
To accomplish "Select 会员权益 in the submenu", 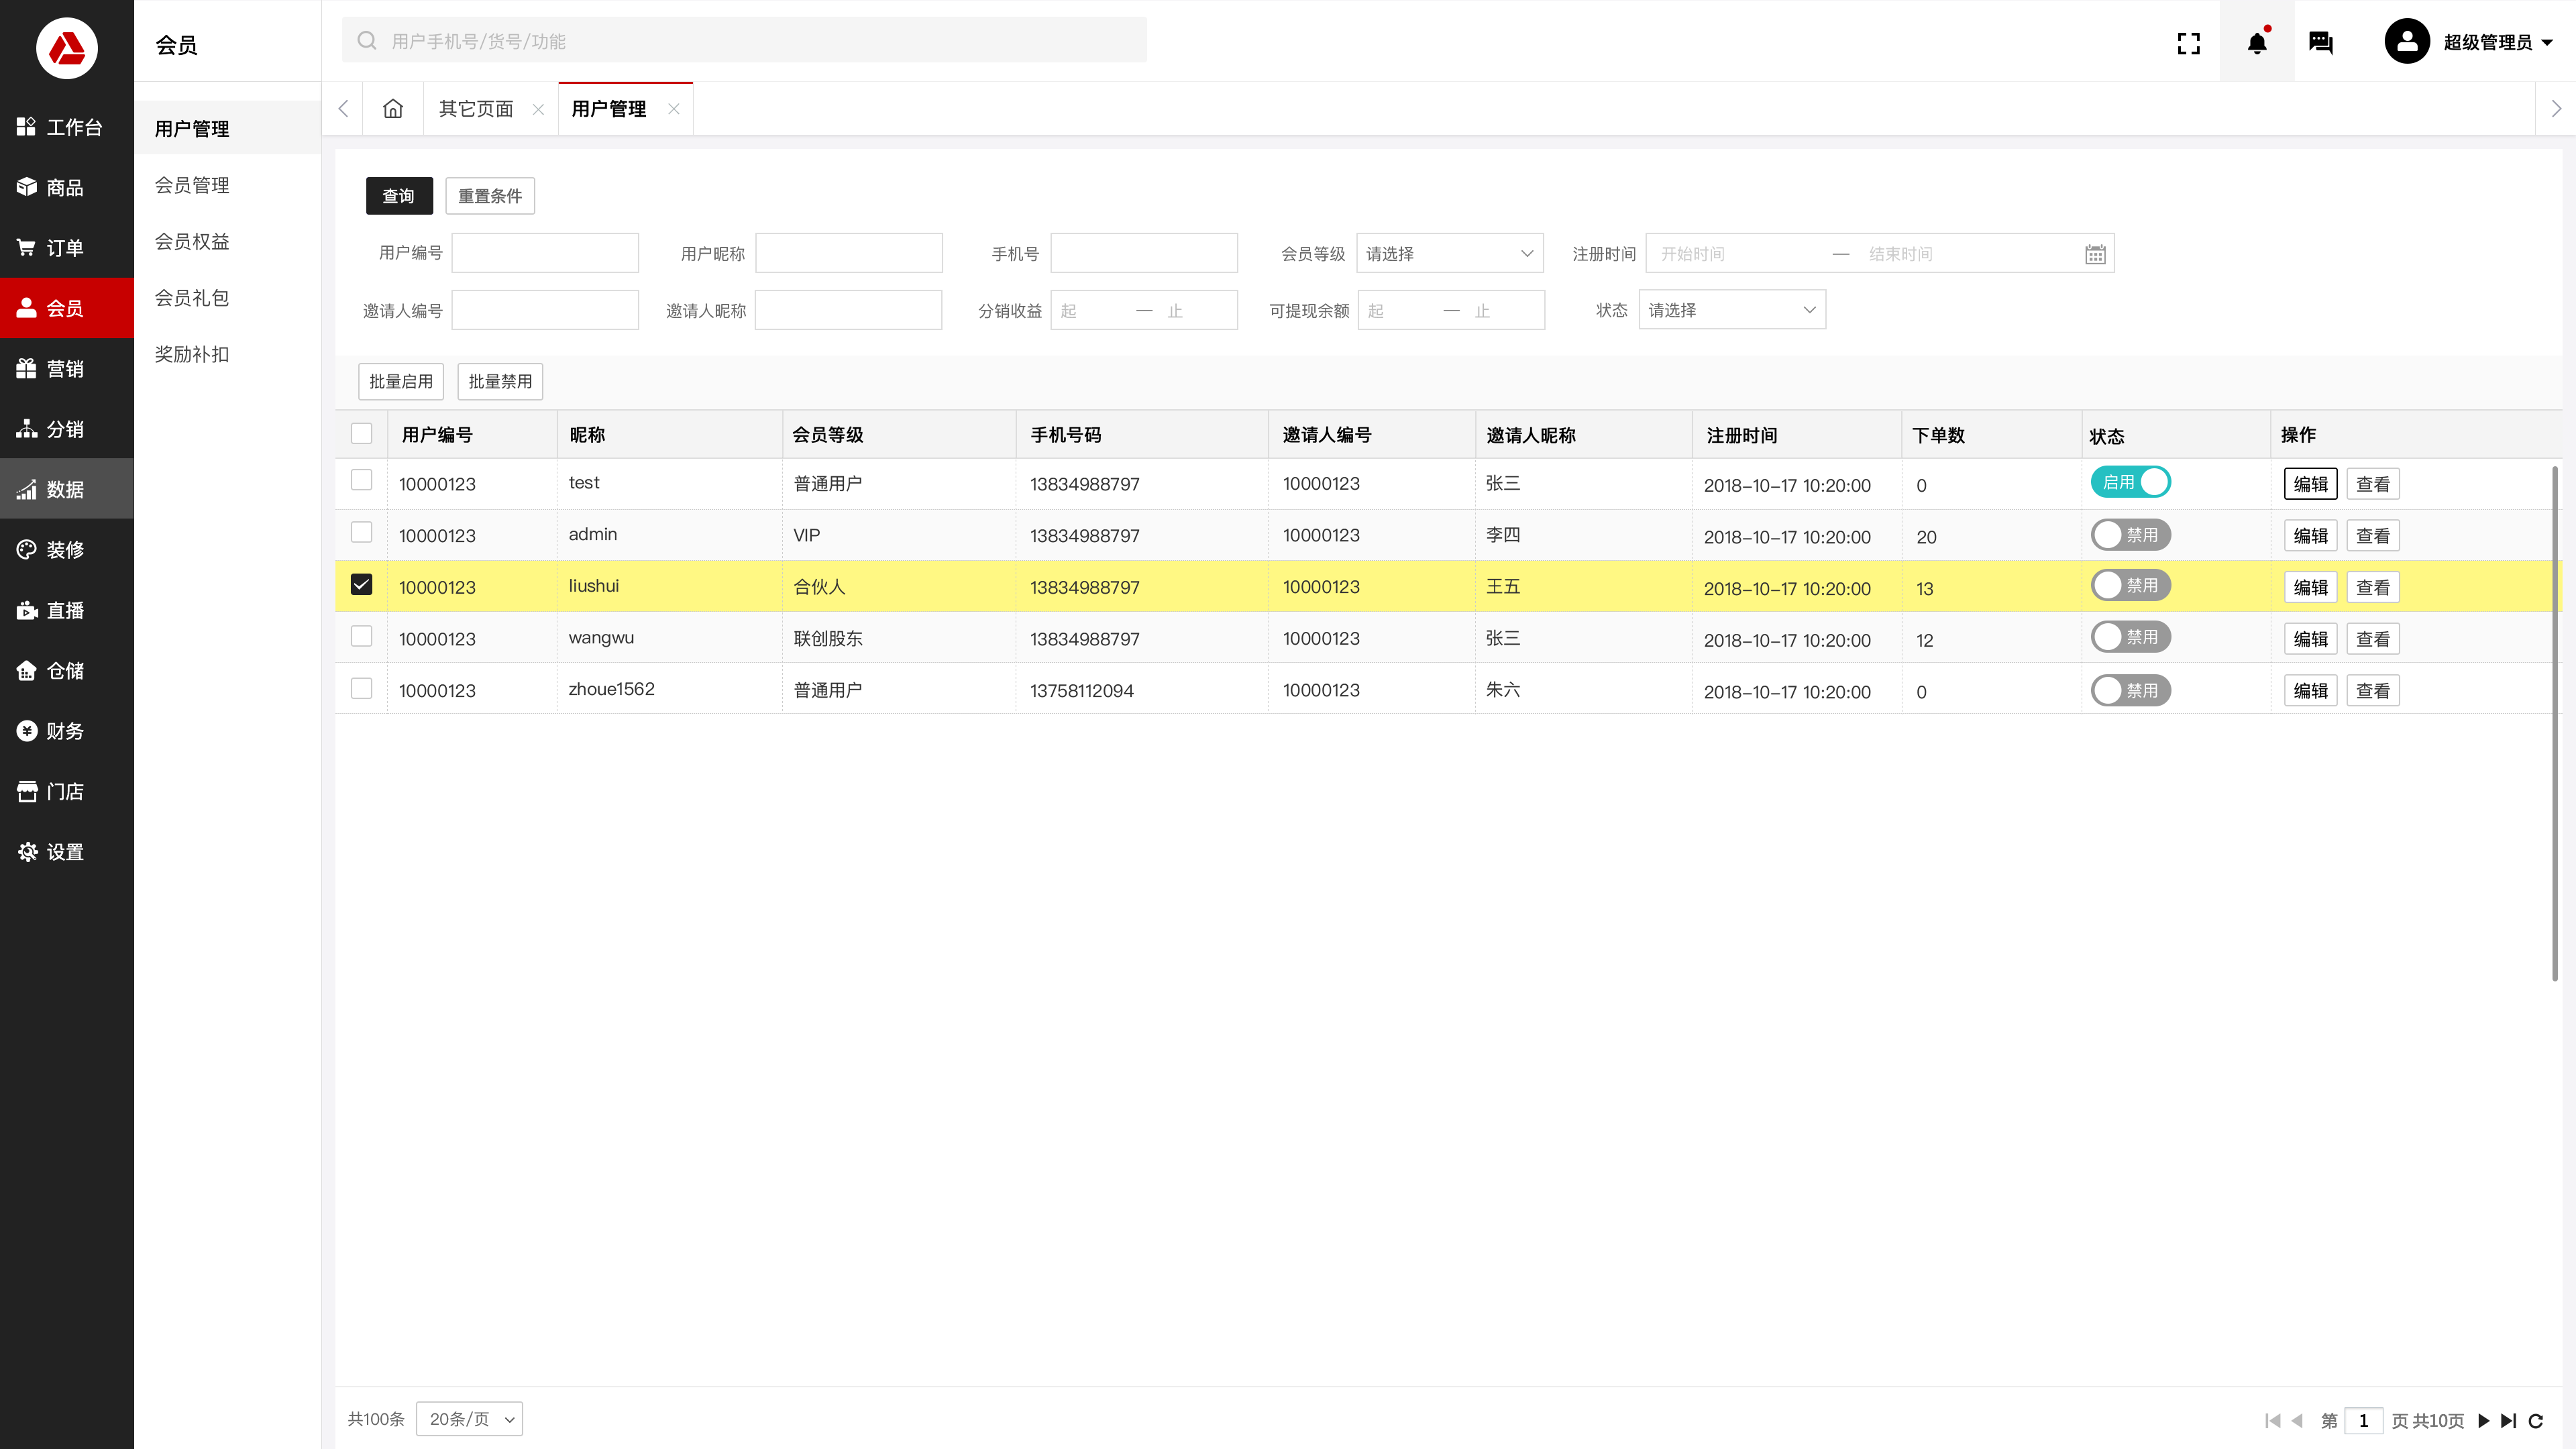I will pyautogui.click(x=192, y=241).
